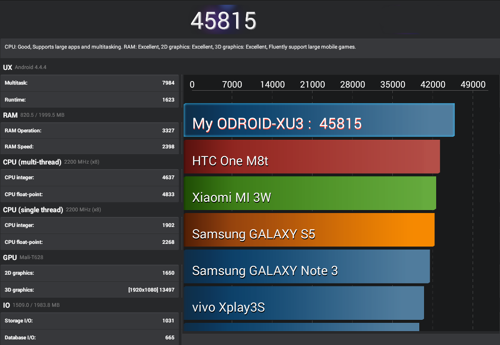Screen dimensions: 500x345
Task: Select the vivo Xplay3S bar
Action: point(304,303)
